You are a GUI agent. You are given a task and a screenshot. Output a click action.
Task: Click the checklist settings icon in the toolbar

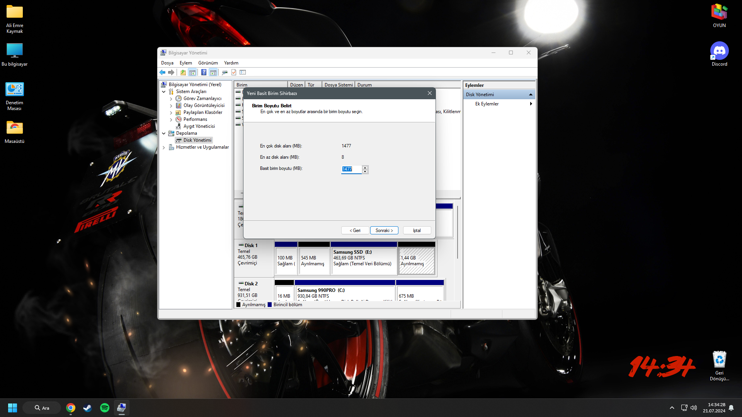243,72
